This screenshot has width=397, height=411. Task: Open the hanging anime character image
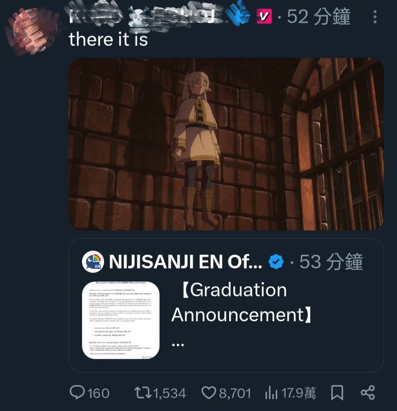click(226, 144)
